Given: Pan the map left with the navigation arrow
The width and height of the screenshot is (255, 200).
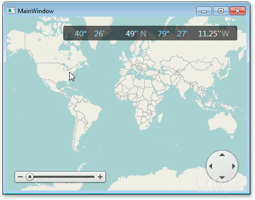Looking at the screenshot, I should pos(210,166).
